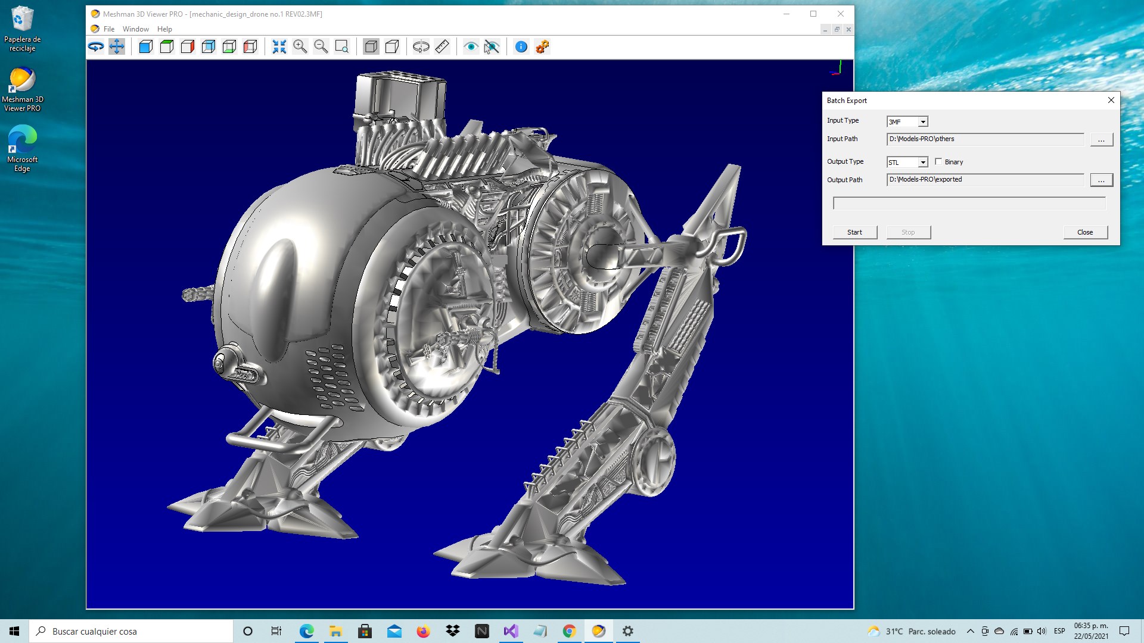Click the Output Path text field
The image size is (1144, 643).
click(985, 180)
